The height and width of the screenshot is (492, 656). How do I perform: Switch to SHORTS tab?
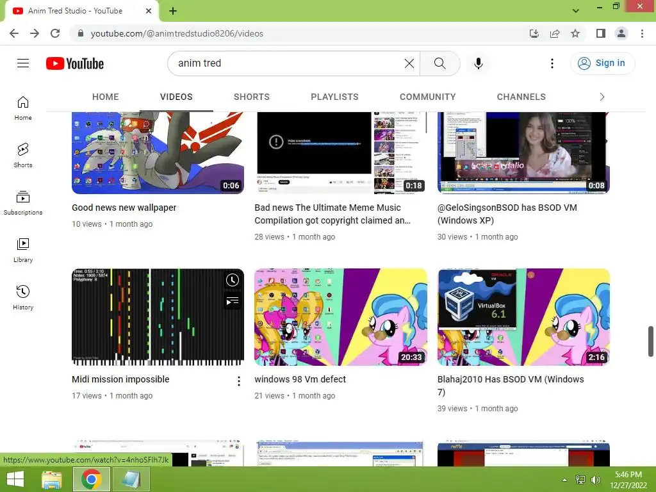(x=251, y=97)
